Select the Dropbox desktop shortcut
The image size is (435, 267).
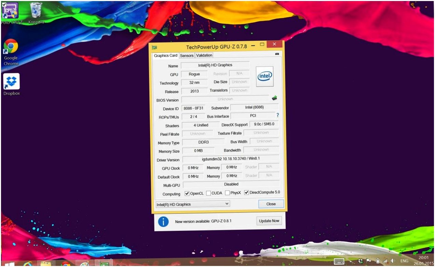pos(11,84)
